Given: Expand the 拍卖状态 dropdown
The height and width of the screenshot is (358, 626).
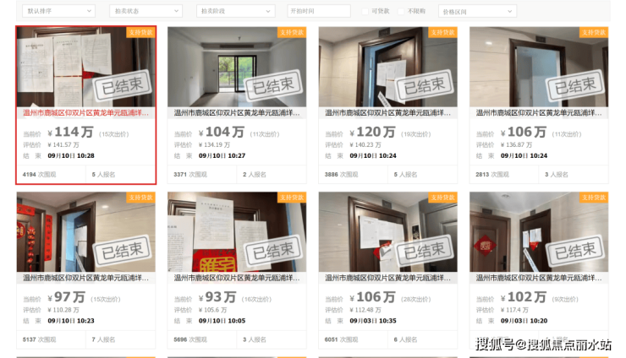Looking at the screenshot, I should tap(146, 11).
